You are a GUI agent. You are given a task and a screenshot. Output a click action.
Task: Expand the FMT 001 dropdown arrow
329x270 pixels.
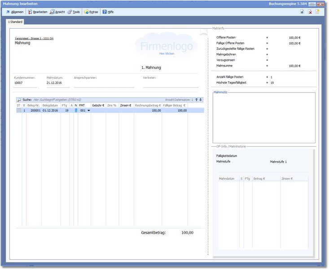tap(88, 110)
